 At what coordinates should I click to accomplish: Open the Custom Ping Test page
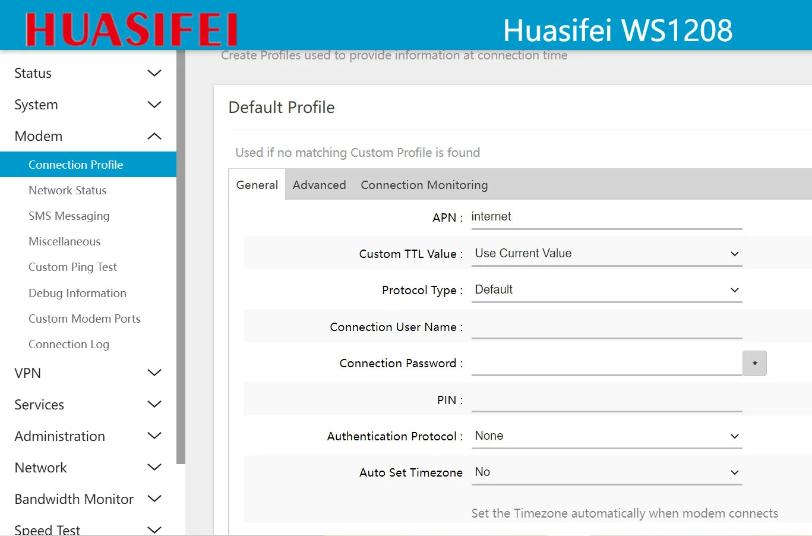(x=72, y=267)
